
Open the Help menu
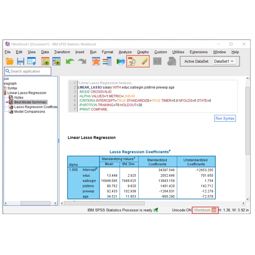(x=235, y=52)
